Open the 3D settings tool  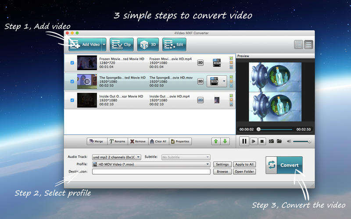click(x=148, y=44)
